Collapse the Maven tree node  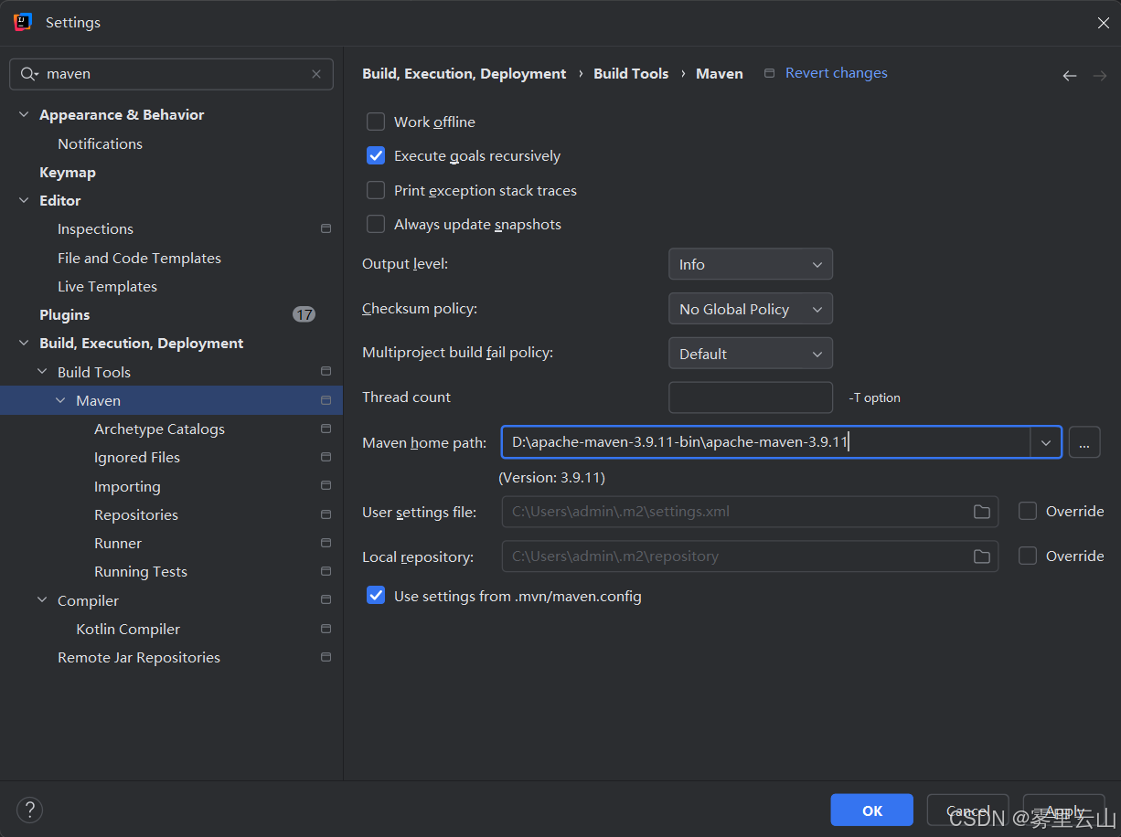[60, 400]
